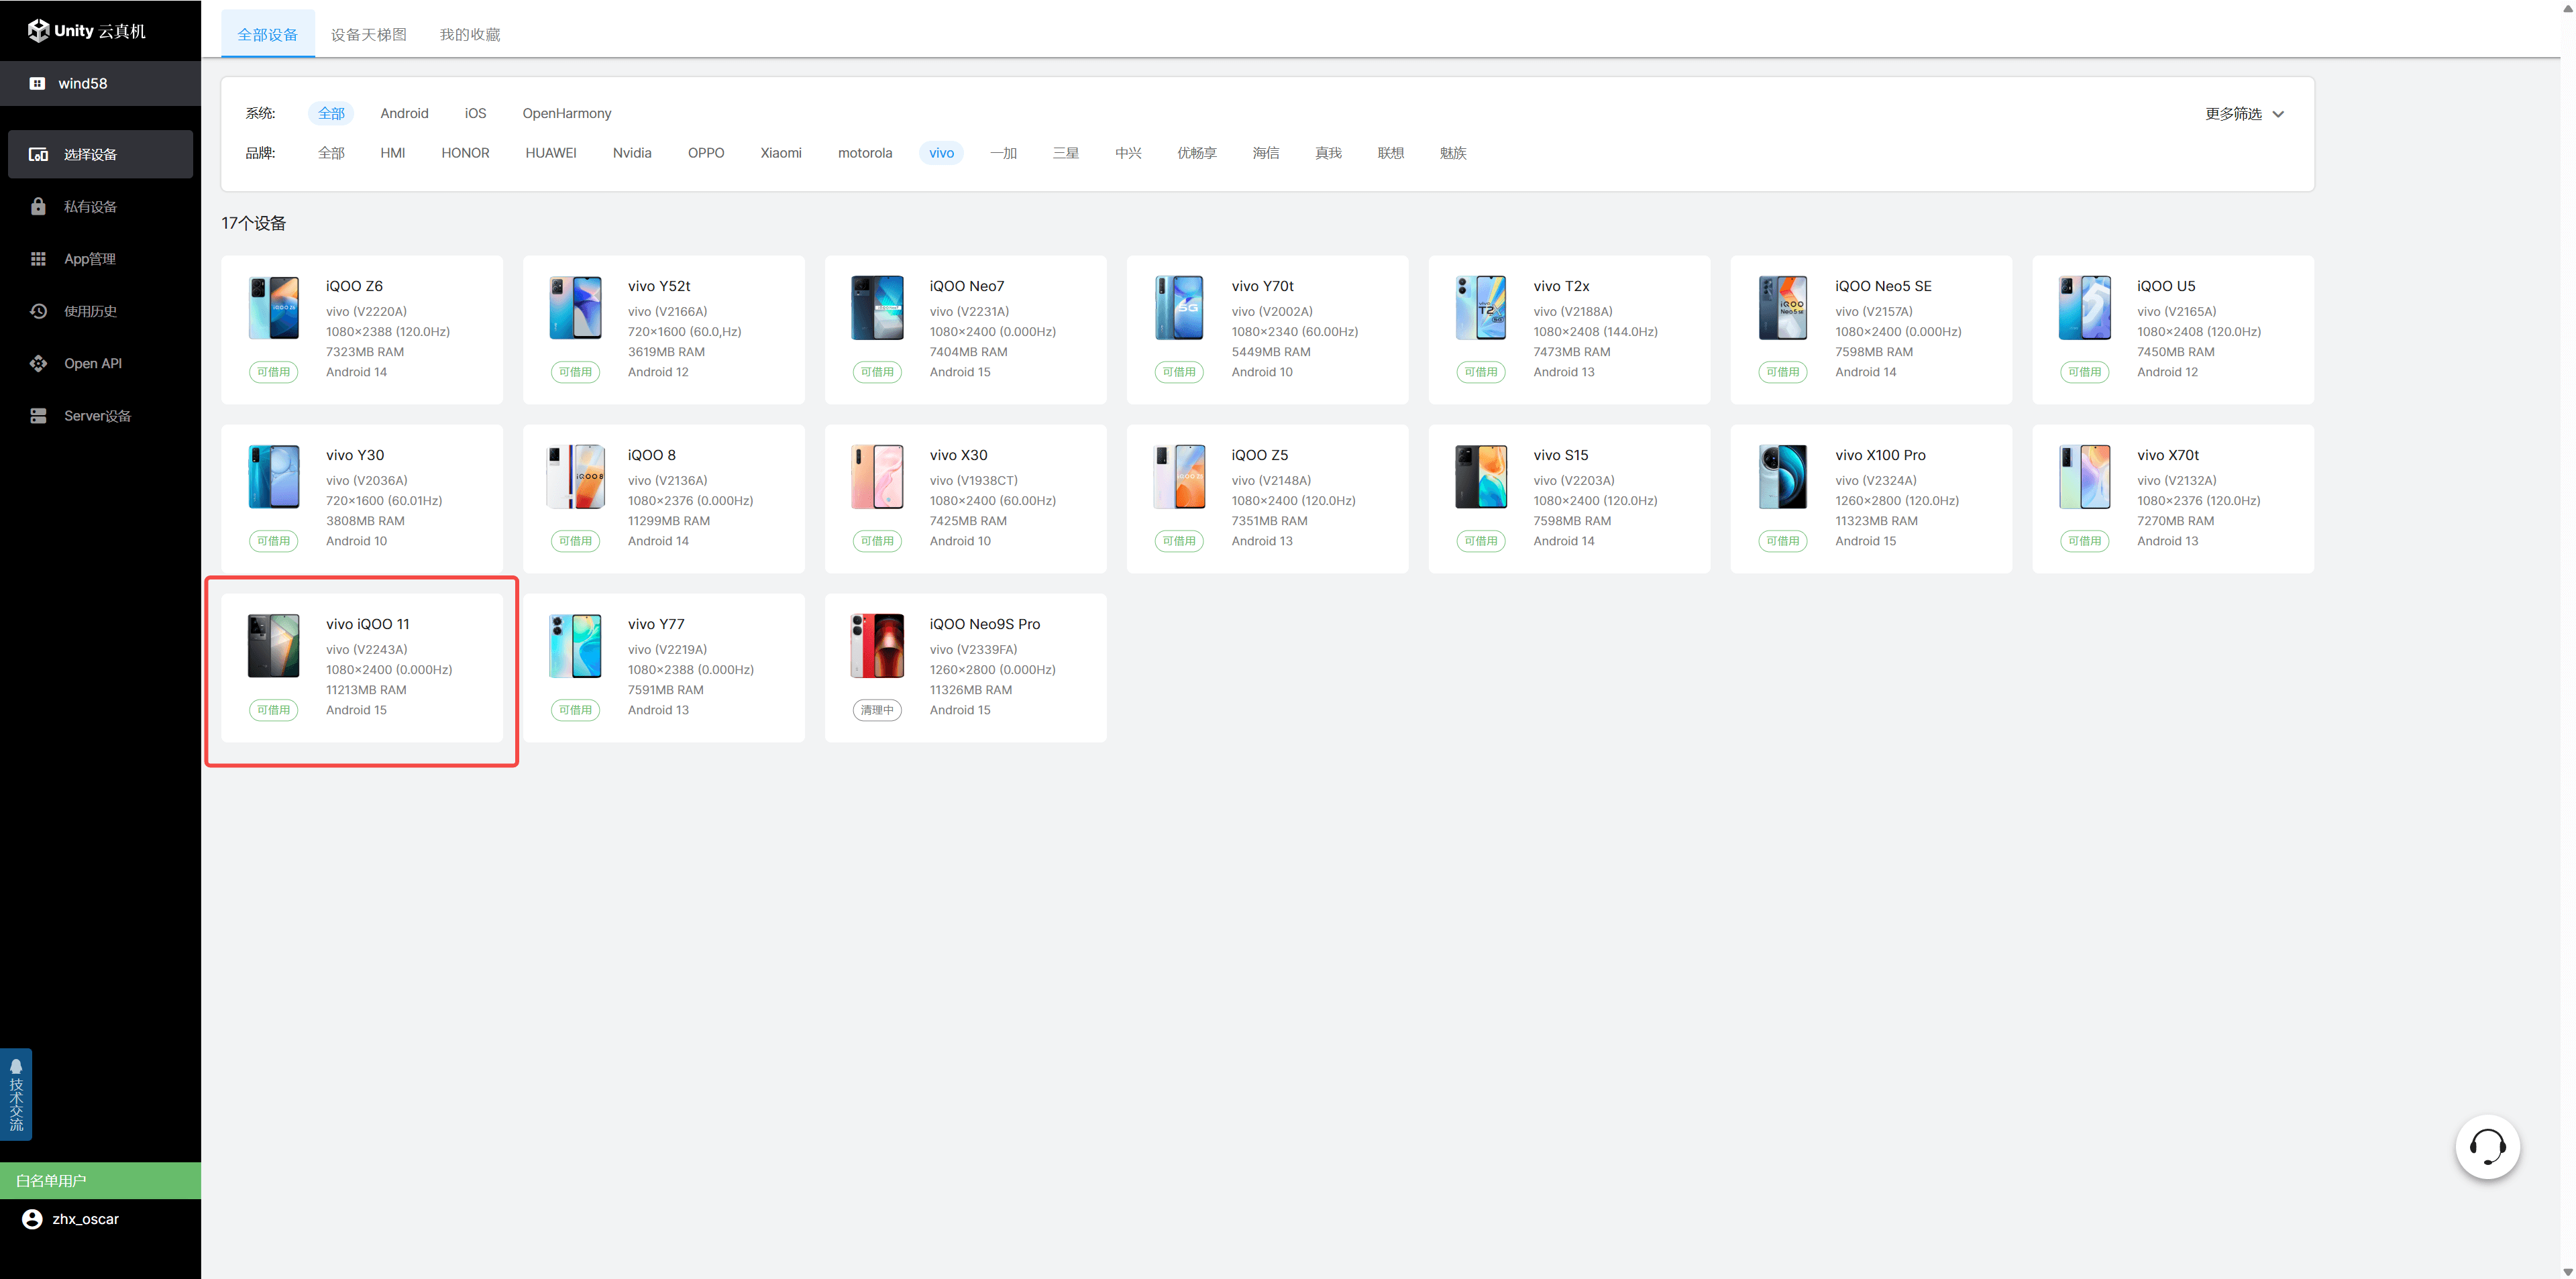Select iOS system filter

[x=475, y=113]
